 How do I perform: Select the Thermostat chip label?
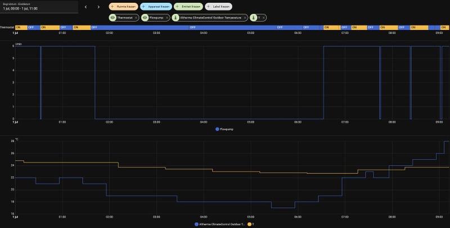tap(125, 18)
